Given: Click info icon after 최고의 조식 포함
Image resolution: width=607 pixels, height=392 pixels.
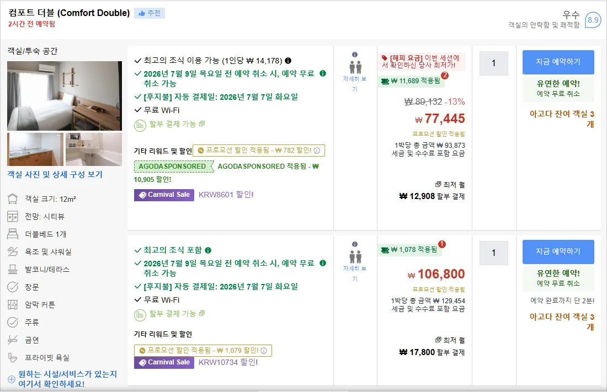Looking at the screenshot, I should pyautogui.click(x=208, y=250).
